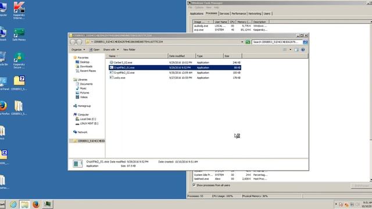The height and width of the screenshot is (209, 372).
Task: Expand the address bar history dropdown
Action: pyautogui.click(x=242, y=42)
